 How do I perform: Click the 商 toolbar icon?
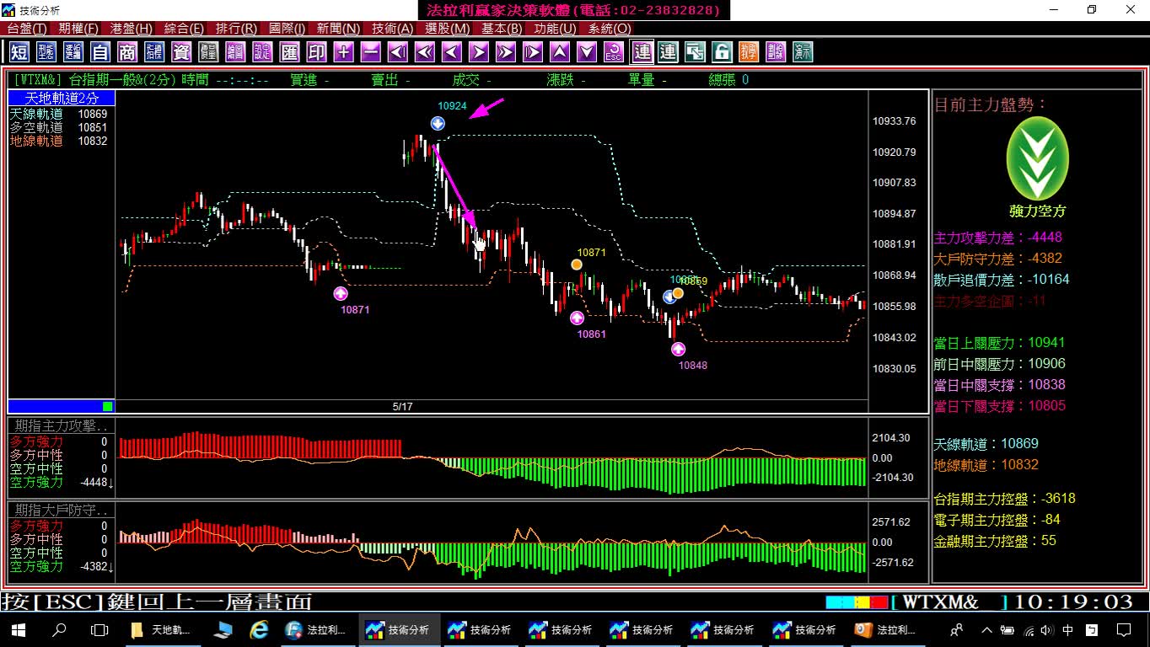[127, 52]
